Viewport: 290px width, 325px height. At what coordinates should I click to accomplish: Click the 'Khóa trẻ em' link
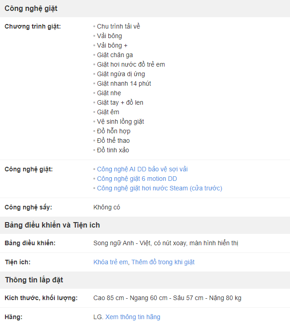pyautogui.click(x=111, y=262)
